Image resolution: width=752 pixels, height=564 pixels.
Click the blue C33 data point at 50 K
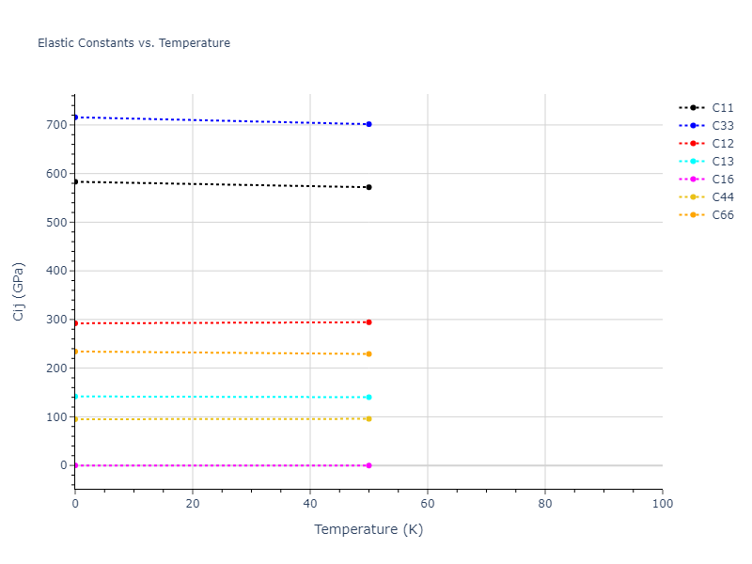[x=368, y=124]
